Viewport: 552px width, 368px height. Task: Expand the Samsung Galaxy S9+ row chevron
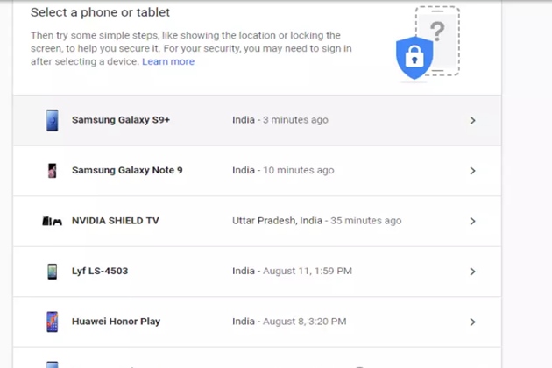click(x=472, y=120)
